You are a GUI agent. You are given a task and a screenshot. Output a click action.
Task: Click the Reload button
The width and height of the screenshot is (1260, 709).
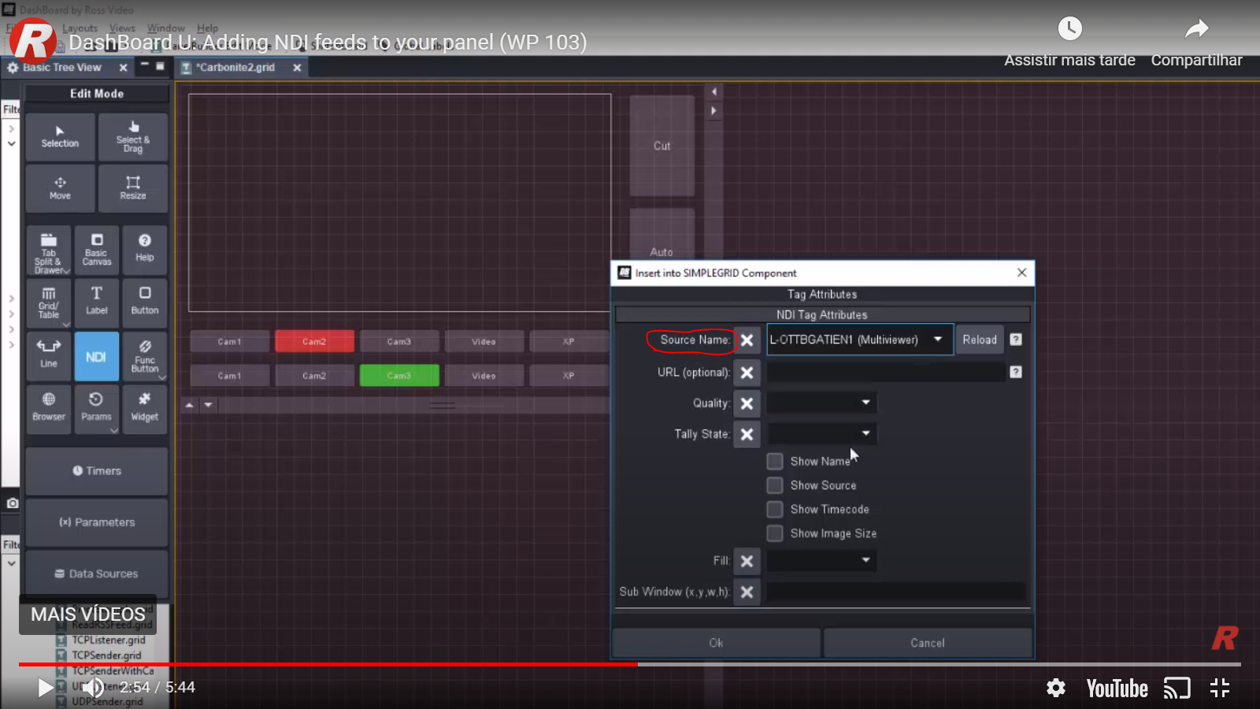pyautogui.click(x=980, y=340)
